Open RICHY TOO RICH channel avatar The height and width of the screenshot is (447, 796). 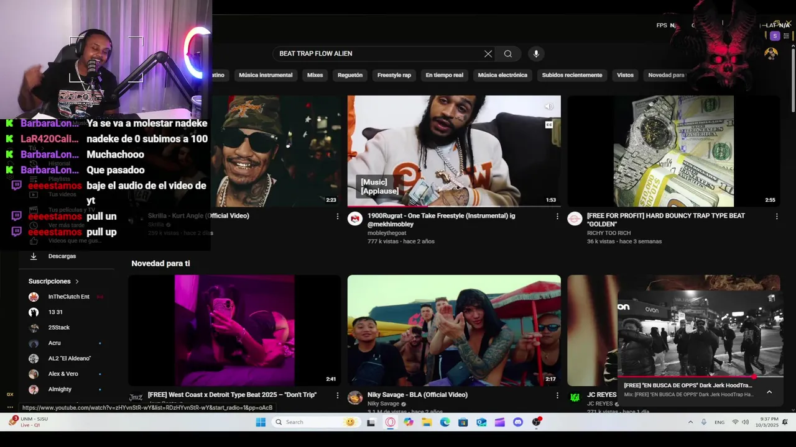coord(575,219)
